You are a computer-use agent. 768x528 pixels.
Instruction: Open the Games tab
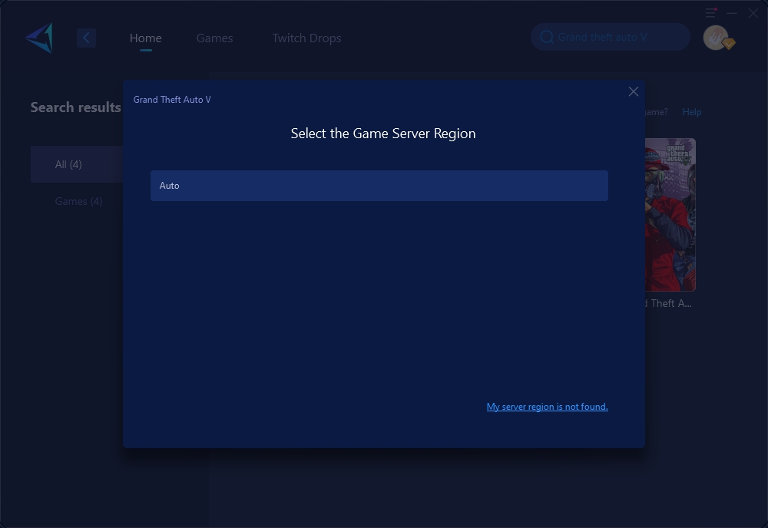(214, 38)
